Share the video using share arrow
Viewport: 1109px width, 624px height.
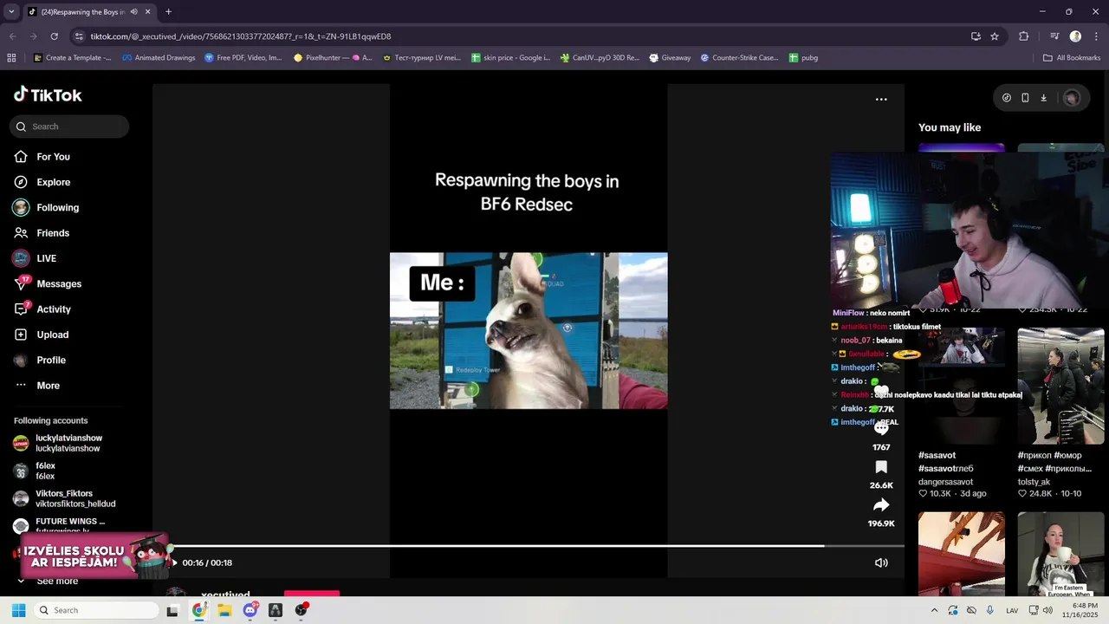tap(881, 505)
